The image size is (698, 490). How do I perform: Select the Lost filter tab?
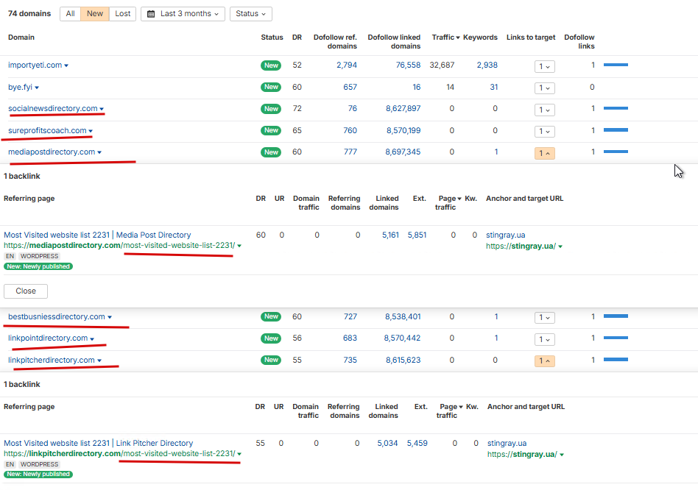click(x=122, y=14)
